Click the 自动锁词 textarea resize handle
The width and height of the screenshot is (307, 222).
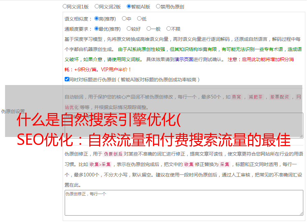point(301,136)
